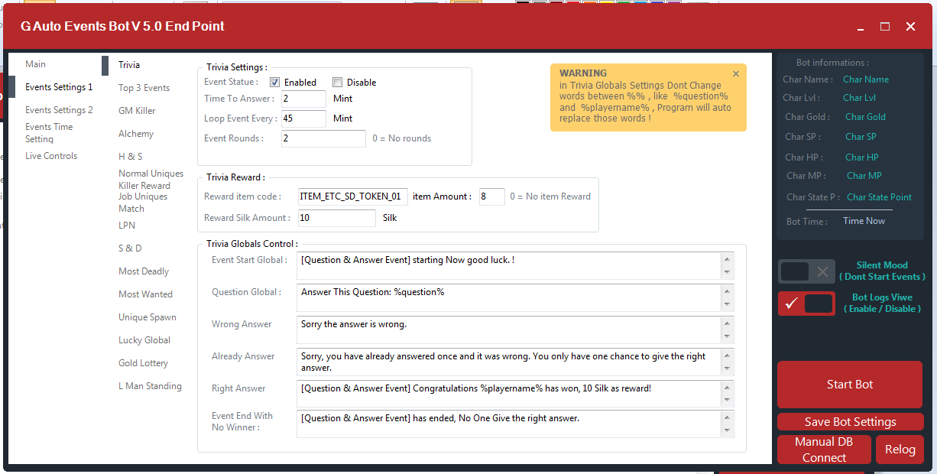Open L Man Standing tab
This screenshot has height=474, width=937.
(150, 386)
